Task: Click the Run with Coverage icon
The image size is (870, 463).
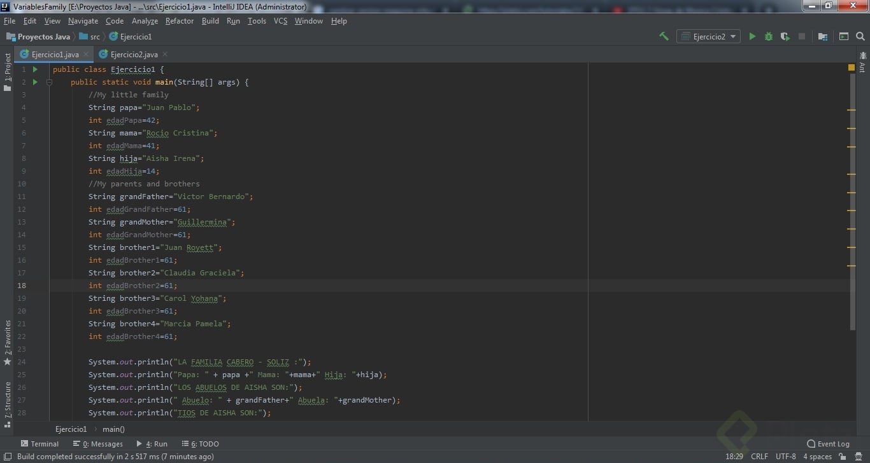Action: coord(785,36)
